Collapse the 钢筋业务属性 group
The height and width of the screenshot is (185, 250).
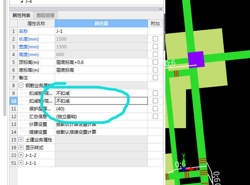pyautogui.click(x=21, y=85)
